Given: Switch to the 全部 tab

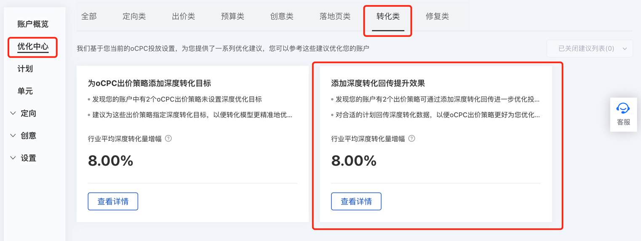Looking at the screenshot, I should pyautogui.click(x=89, y=16).
